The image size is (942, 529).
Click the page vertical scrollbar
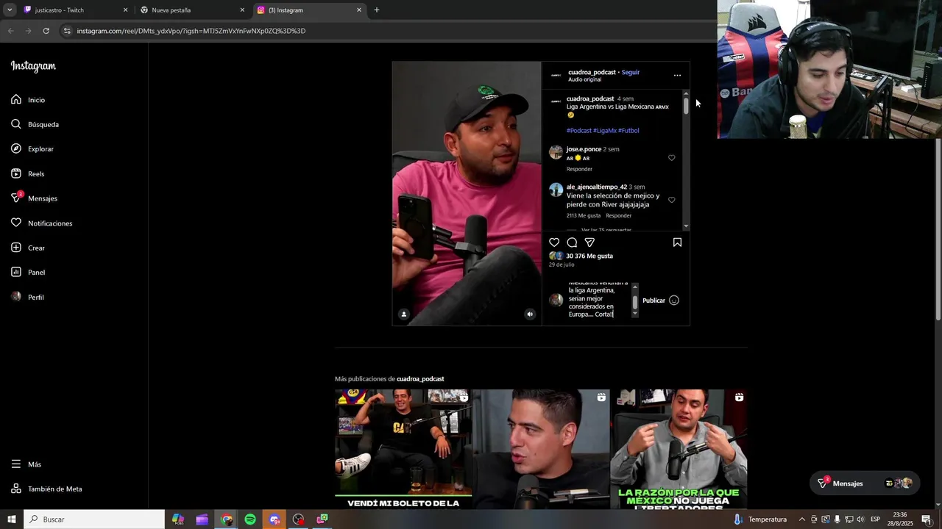point(938,229)
